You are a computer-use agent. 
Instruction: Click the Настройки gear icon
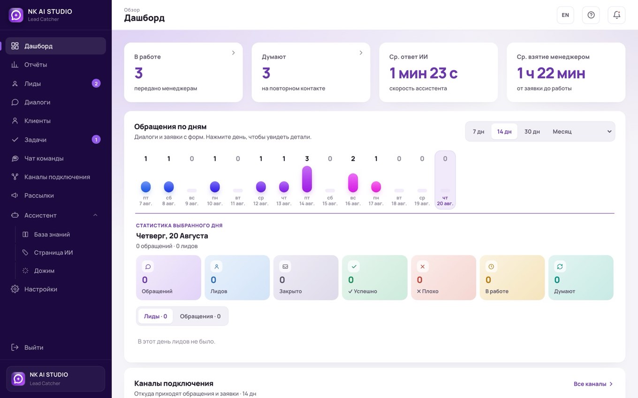pos(15,289)
